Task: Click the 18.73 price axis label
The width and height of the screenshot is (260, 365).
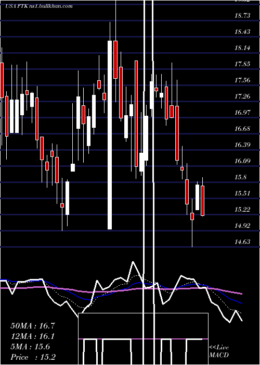Action: [x=242, y=16]
